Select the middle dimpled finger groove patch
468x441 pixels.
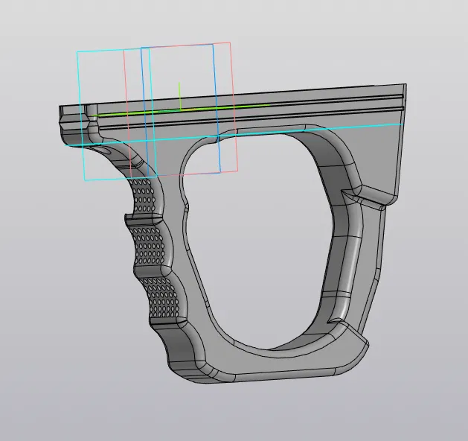(150, 244)
